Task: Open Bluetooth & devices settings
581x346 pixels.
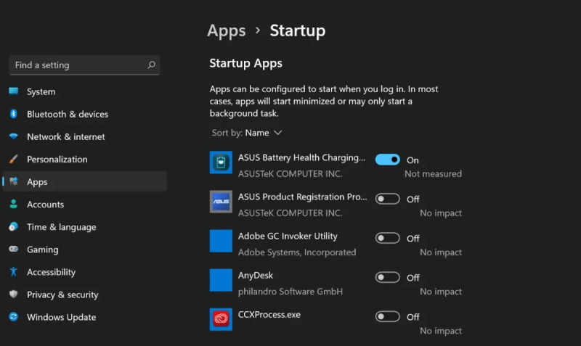Action: click(84, 115)
